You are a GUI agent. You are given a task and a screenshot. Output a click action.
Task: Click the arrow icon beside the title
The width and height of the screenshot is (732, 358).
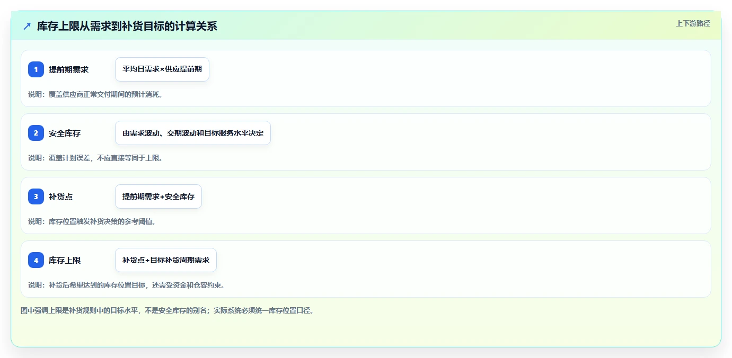tap(27, 26)
